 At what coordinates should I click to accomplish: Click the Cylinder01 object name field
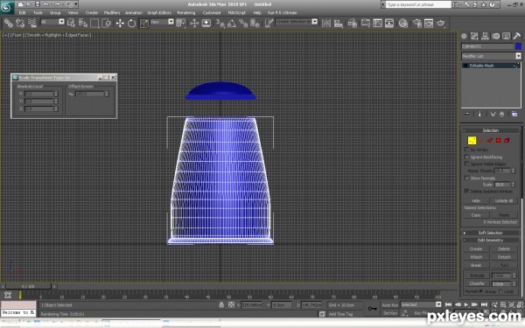tap(487, 46)
